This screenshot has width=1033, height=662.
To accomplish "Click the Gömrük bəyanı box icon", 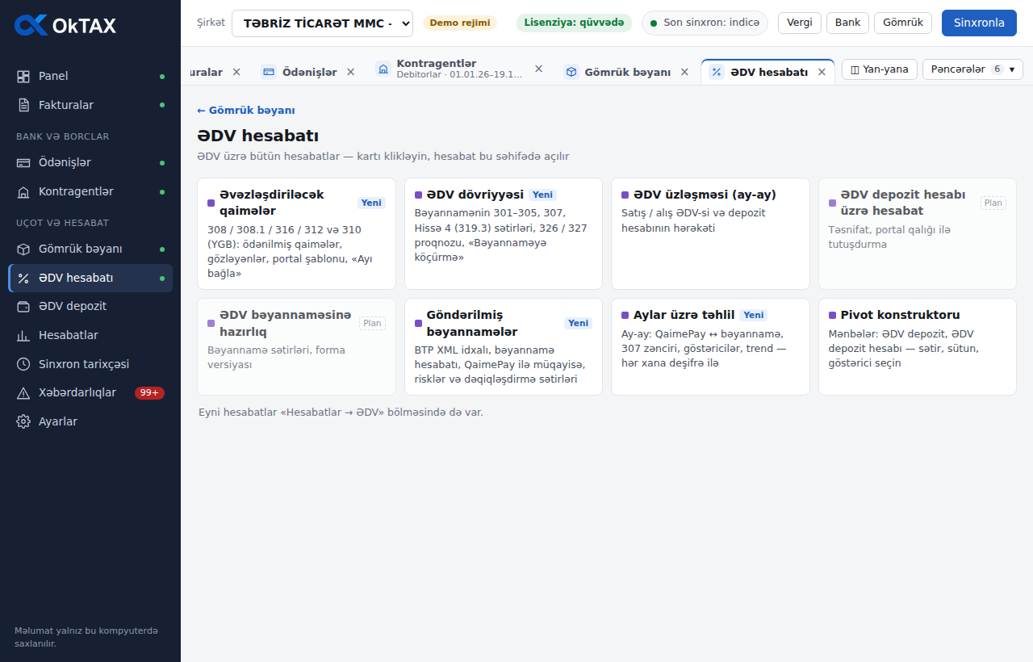I will coord(23,249).
